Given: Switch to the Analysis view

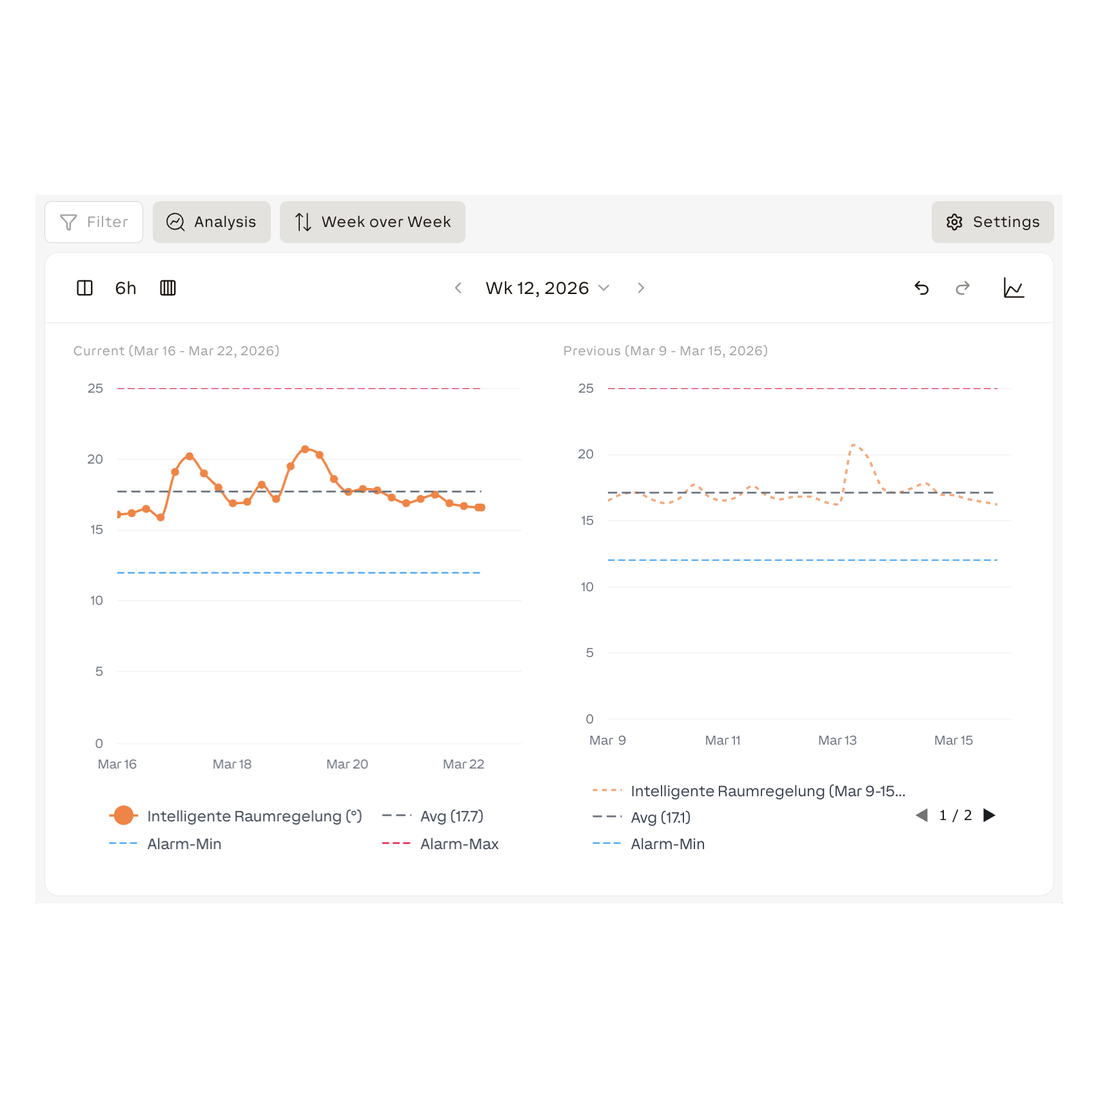Looking at the screenshot, I should click(x=211, y=222).
